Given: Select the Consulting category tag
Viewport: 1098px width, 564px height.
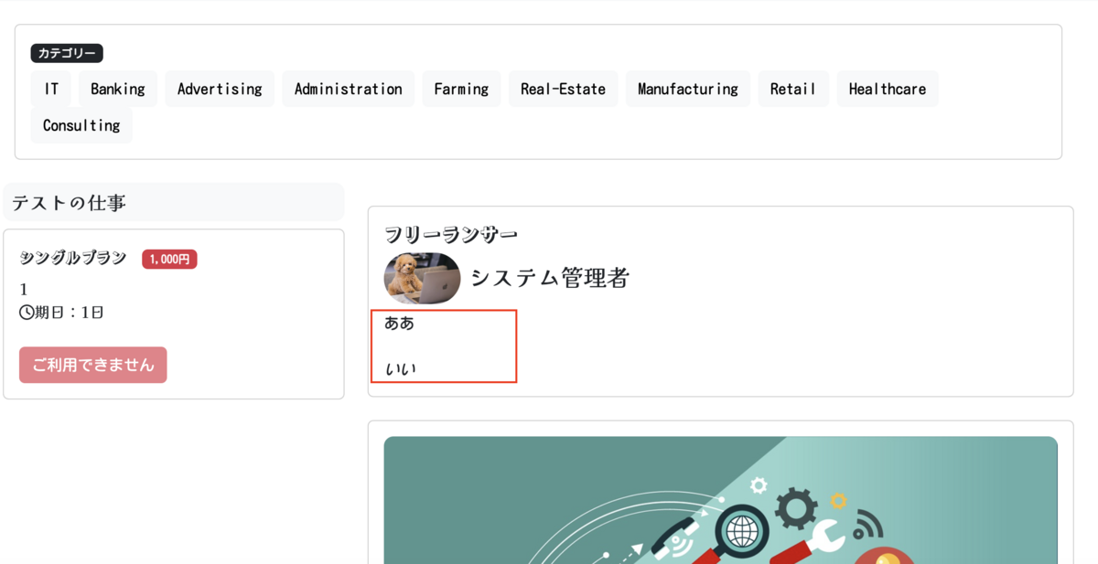Looking at the screenshot, I should (x=81, y=125).
